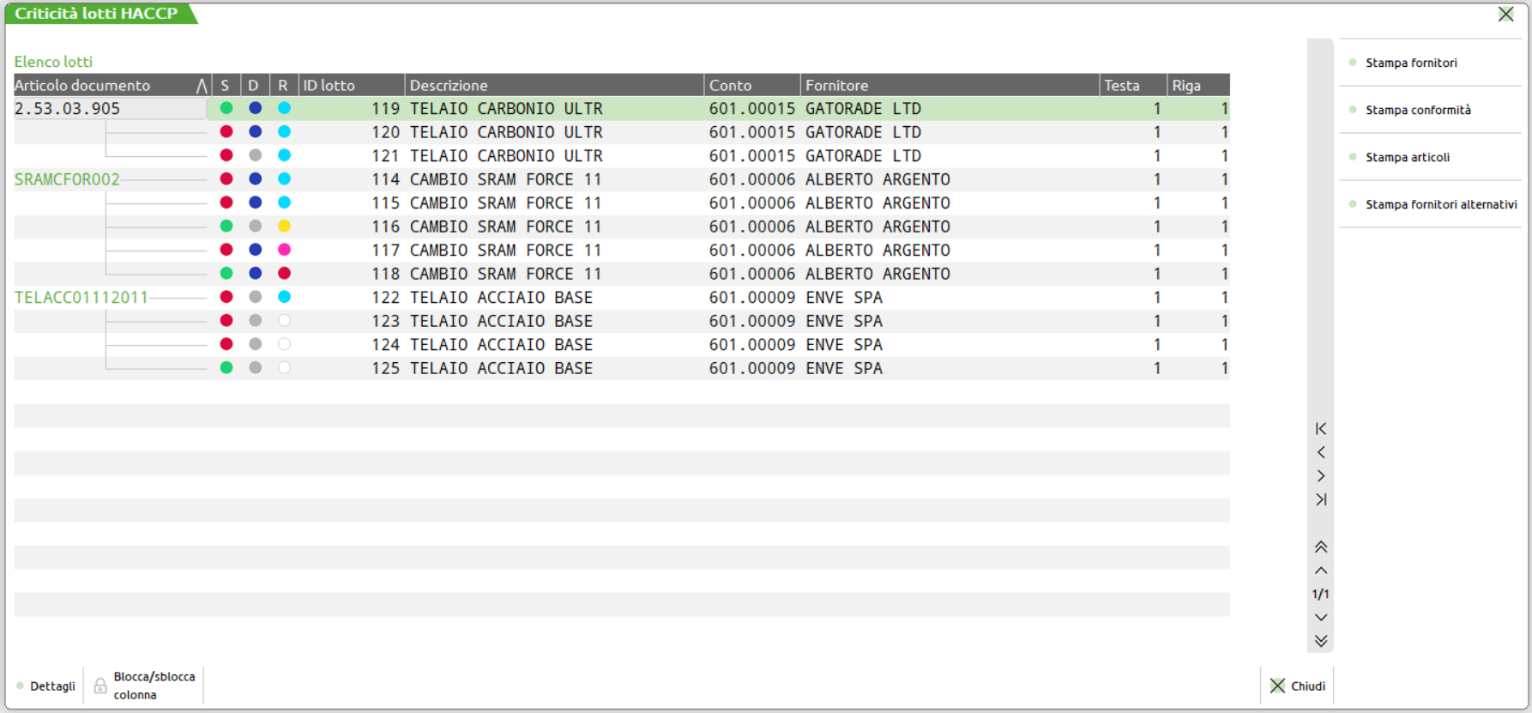This screenshot has width=1532, height=713.
Task: Open Stampa fornitori menu entry
Action: pos(1411,63)
